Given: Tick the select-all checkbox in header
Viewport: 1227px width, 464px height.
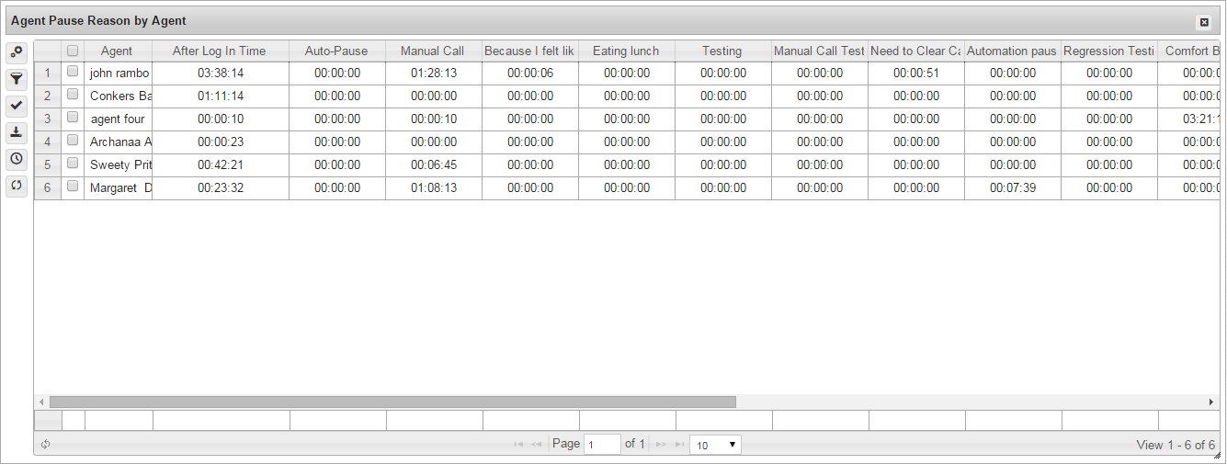Looking at the screenshot, I should point(73,51).
